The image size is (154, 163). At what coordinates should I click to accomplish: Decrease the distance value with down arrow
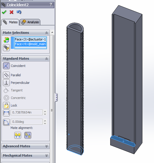coord(45,114)
